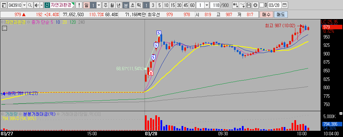Click the 794,386주(54.90%) volume readout

[19, 118]
